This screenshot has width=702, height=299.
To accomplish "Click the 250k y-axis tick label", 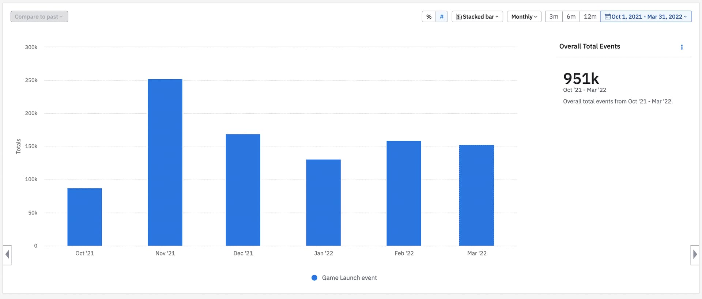I will 31,80.
